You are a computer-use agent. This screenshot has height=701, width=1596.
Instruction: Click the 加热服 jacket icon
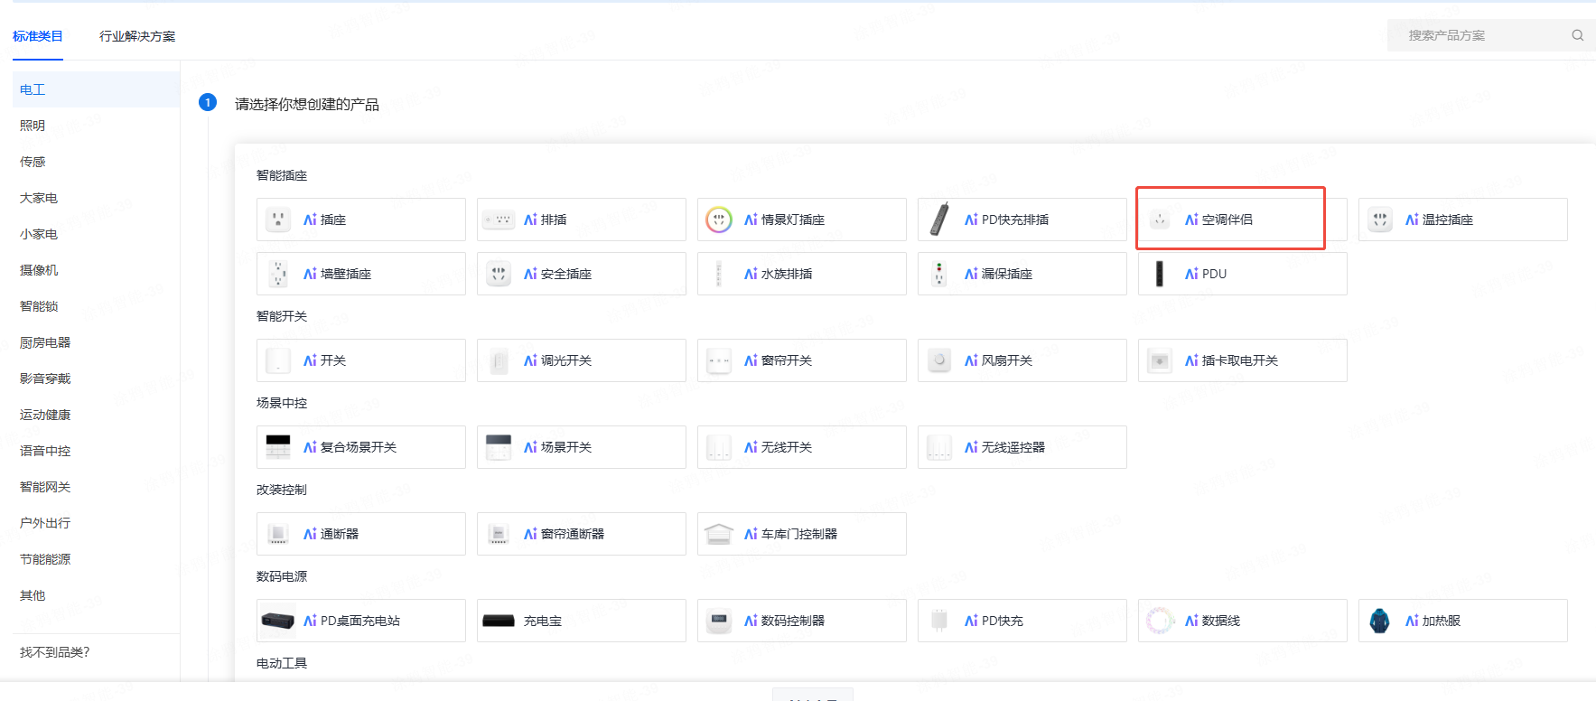click(1380, 621)
